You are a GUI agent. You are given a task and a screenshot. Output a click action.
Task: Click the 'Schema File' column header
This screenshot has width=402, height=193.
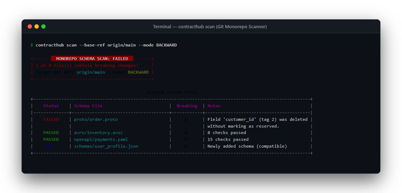pyautogui.click(x=88, y=106)
